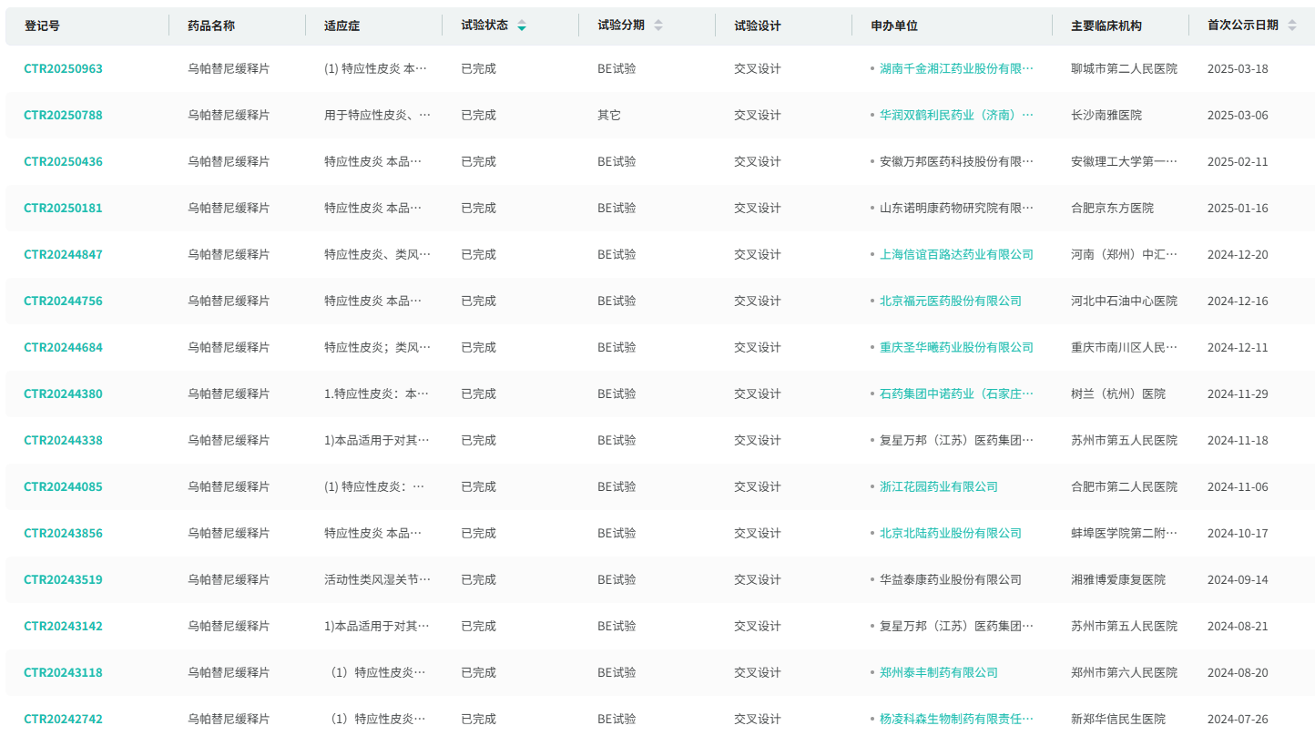Select the date 2024-09-14
This screenshot has width=1315, height=736.
[x=1238, y=579]
